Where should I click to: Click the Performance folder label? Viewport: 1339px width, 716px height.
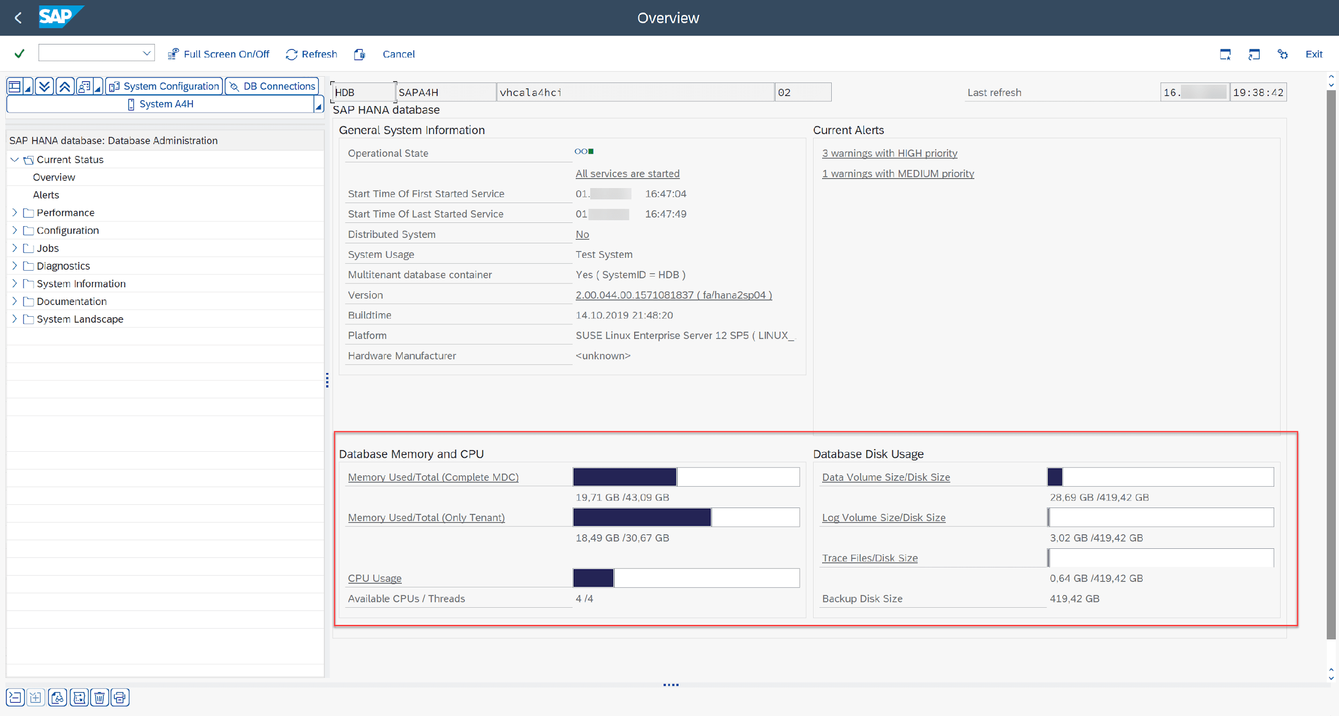coord(65,212)
